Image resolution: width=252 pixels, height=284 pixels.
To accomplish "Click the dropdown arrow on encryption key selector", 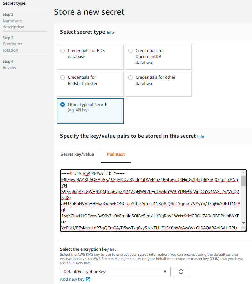I will click(165, 272).
